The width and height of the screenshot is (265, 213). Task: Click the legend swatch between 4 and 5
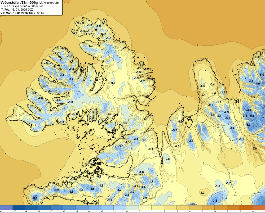[196, 208]
